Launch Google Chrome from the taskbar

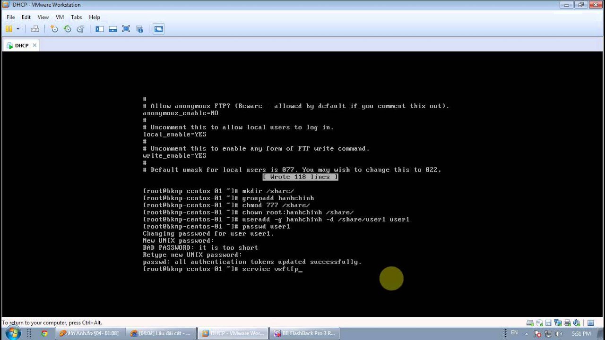[44, 333]
